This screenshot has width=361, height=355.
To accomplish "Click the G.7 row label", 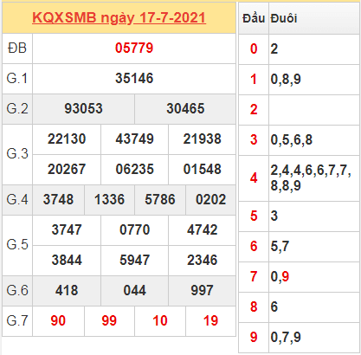I will click(x=17, y=320).
